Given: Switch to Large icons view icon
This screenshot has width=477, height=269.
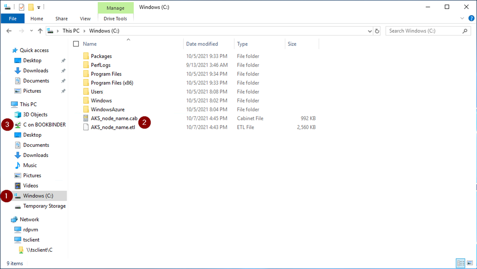Looking at the screenshot, I should (x=470, y=263).
